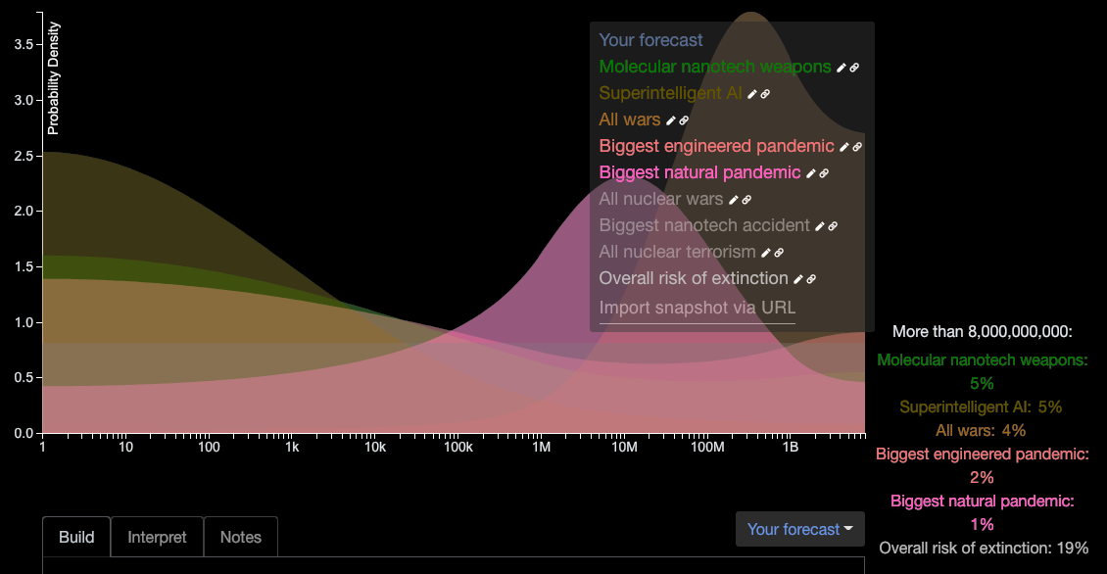The image size is (1107, 574).
Task: Copy link icon for Biggest engineered pandemic
Action: [x=857, y=147]
